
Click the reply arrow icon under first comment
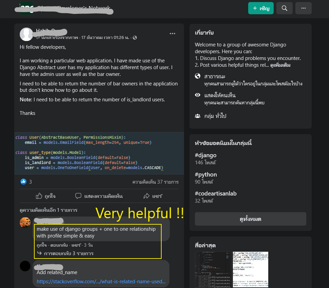tap(39, 253)
